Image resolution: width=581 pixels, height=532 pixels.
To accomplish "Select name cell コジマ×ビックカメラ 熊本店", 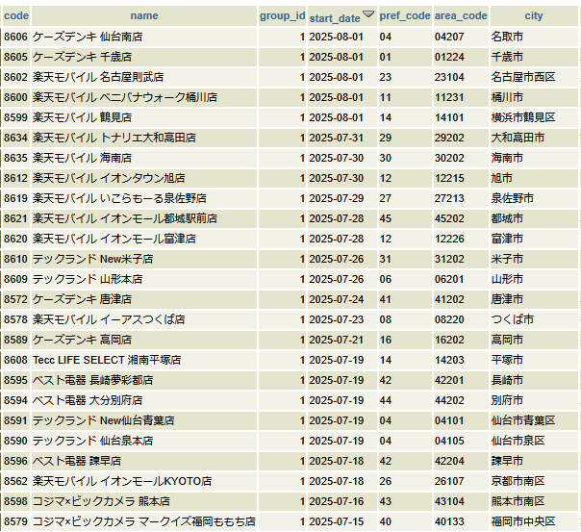I will coord(144,501).
